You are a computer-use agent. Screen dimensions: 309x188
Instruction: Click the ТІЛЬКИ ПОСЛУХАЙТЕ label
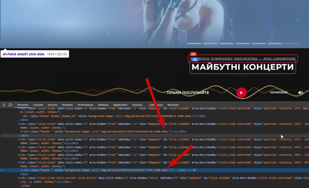188,93
